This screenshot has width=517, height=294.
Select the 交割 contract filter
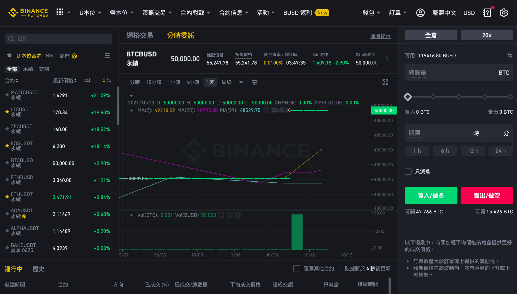[44, 69]
